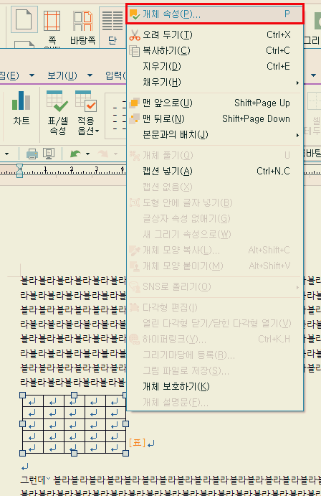Click the print icon in toolbar
Viewport: 321px width, 496px height.
point(32,154)
